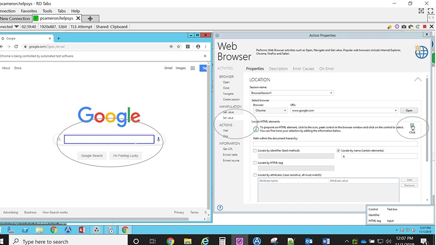Click the add-favorite star icon in RD Tabs
The height and width of the screenshot is (245, 436).
tap(389, 27)
